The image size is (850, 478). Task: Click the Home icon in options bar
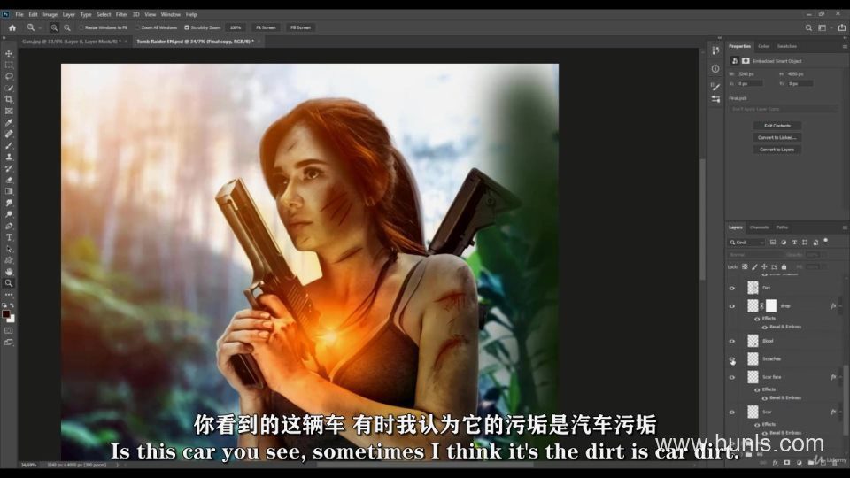click(x=12, y=27)
